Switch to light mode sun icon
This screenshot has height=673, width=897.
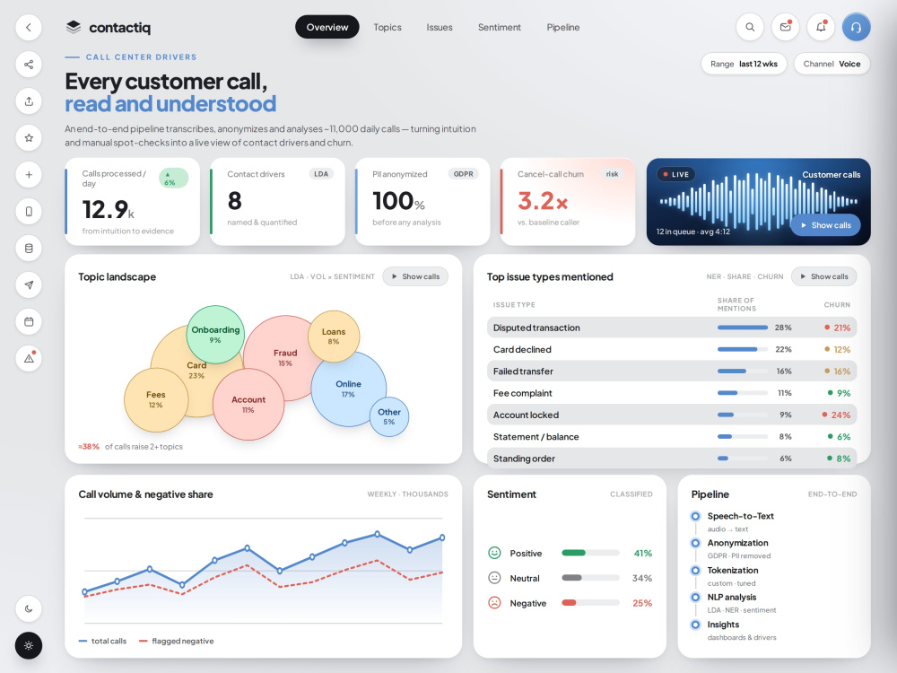29,645
